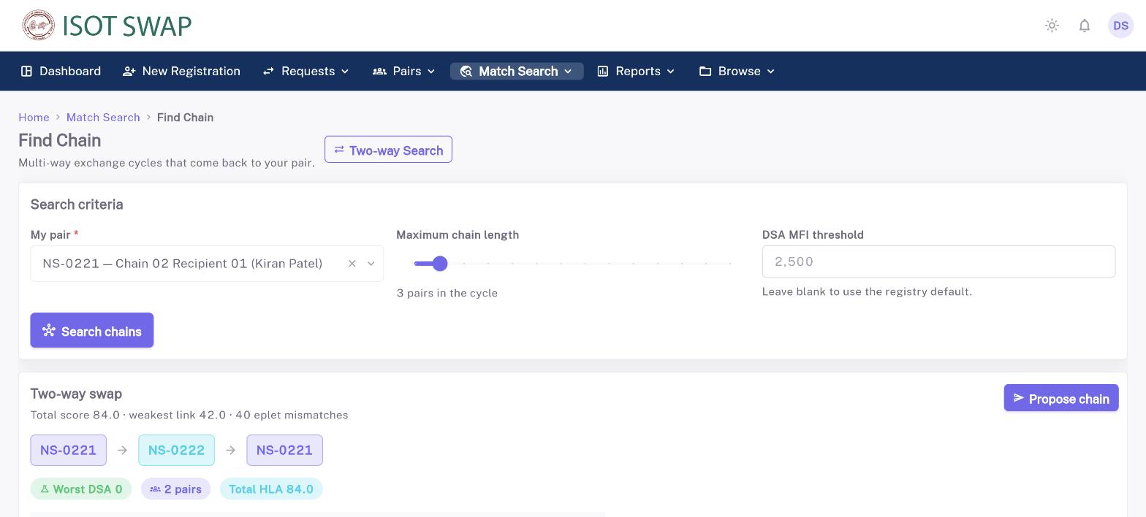1146x517 pixels.
Task: Focus the DSA MFI threshold field
Action: point(938,261)
